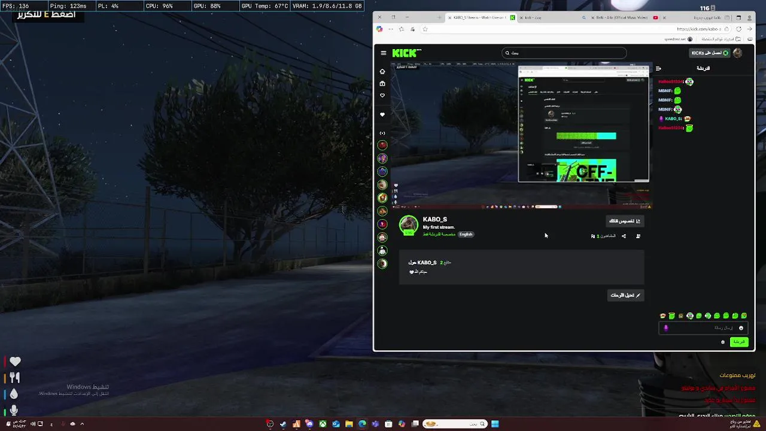Image resolution: width=766 pixels, height=431 pixels.
Task: Open the browser three-dot menu
Action: click(391, 29)
